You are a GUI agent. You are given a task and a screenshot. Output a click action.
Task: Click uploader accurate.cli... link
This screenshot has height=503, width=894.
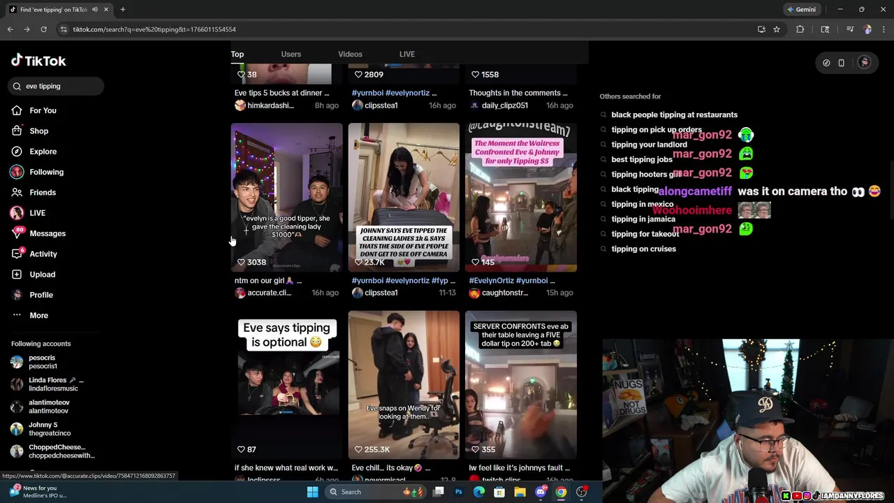coord(269,293)
